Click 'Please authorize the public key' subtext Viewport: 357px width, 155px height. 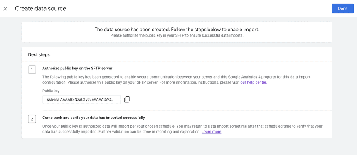tap(177, 35)
